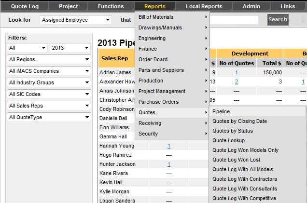Image resolution: width=307 pixels, height=203 pixels.
Task: Open the All Industry Groups dropdown
Action: pos(49,82)
